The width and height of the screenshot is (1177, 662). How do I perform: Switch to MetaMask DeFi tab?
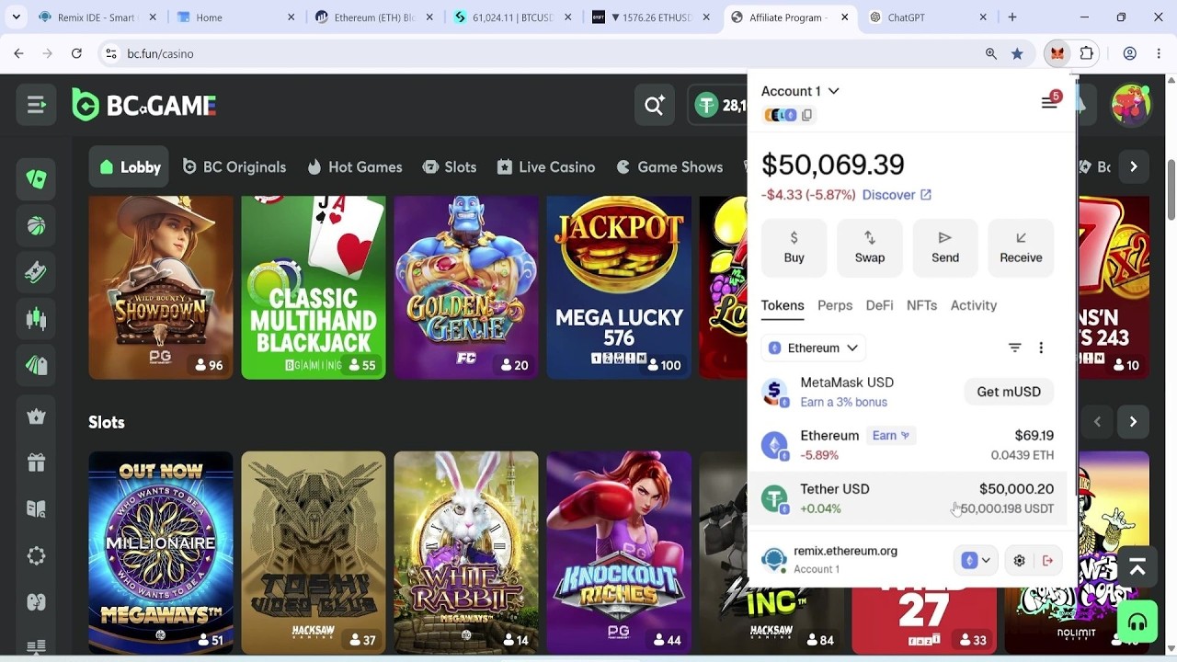879,305
